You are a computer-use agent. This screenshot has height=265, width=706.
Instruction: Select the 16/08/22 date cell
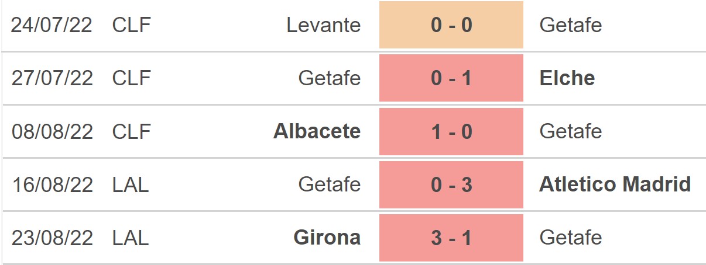coord(52,184)
